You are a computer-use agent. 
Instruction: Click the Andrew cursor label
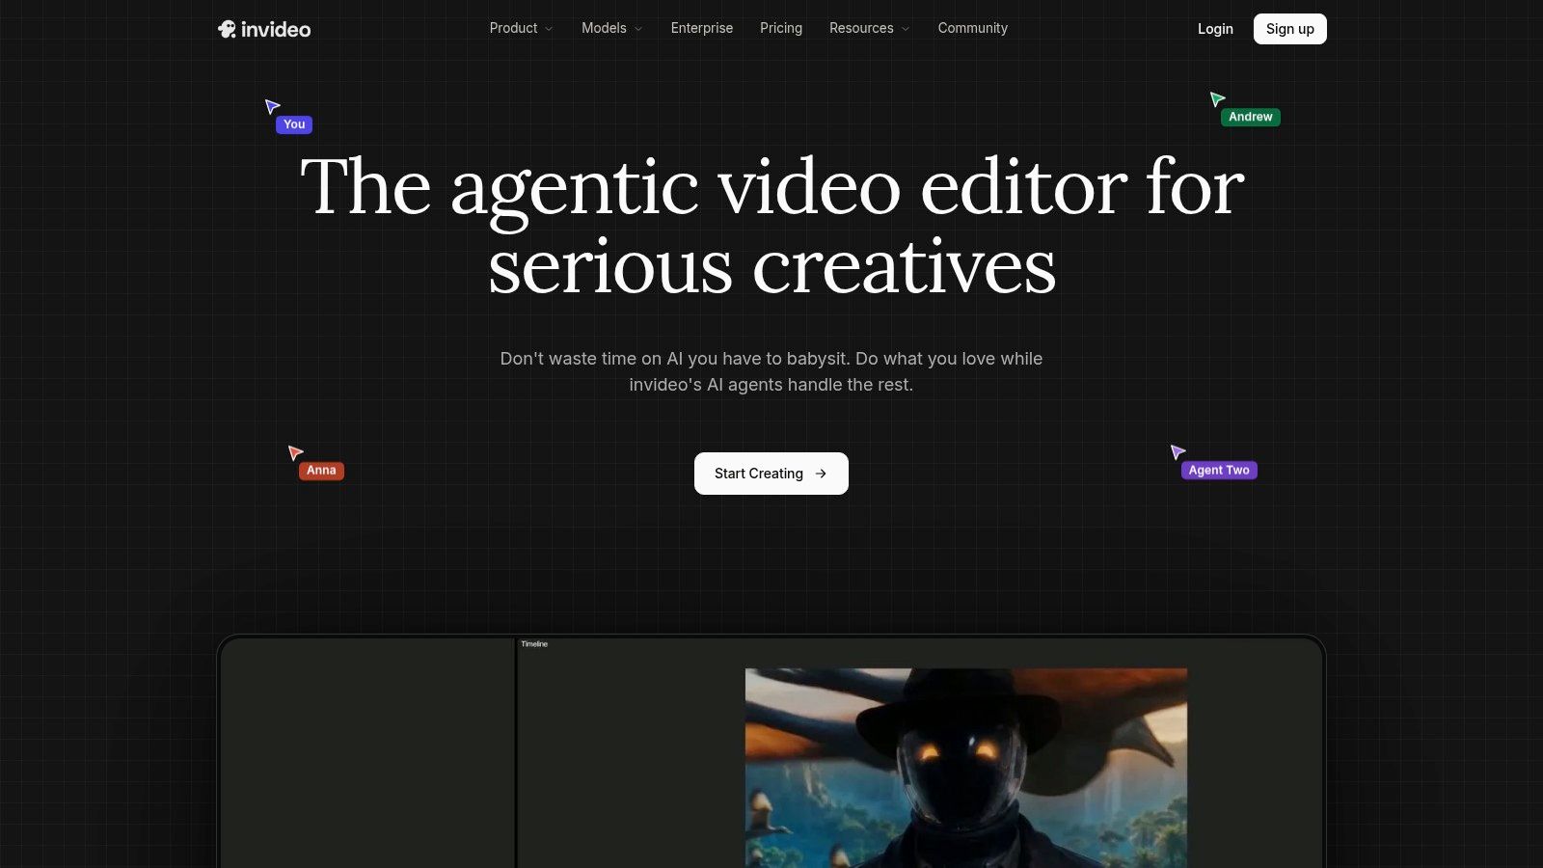click(1251, 117)
